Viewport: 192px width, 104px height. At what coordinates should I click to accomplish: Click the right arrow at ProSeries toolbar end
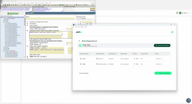pos(95,5)
